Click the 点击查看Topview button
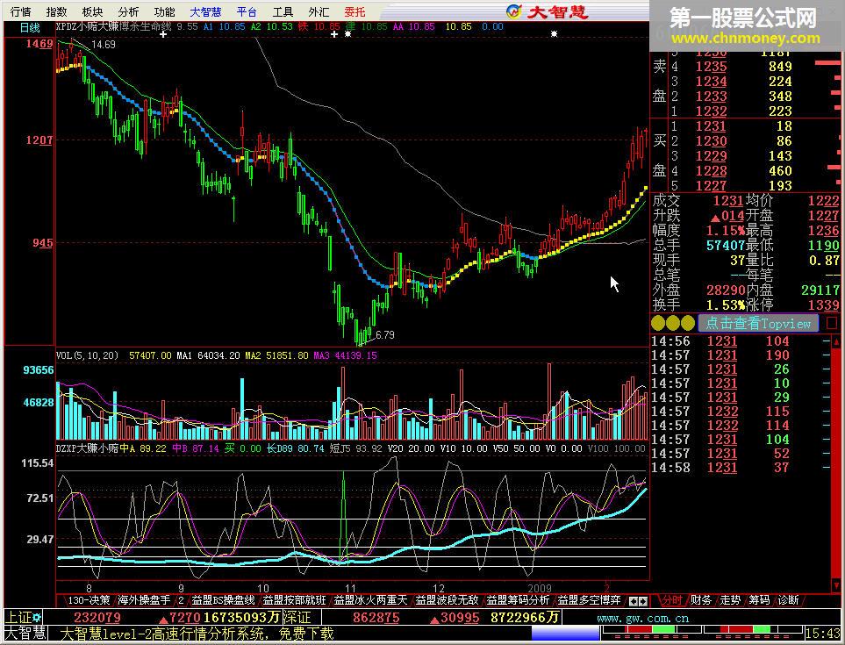845x645 pixels. pos(758,323)
